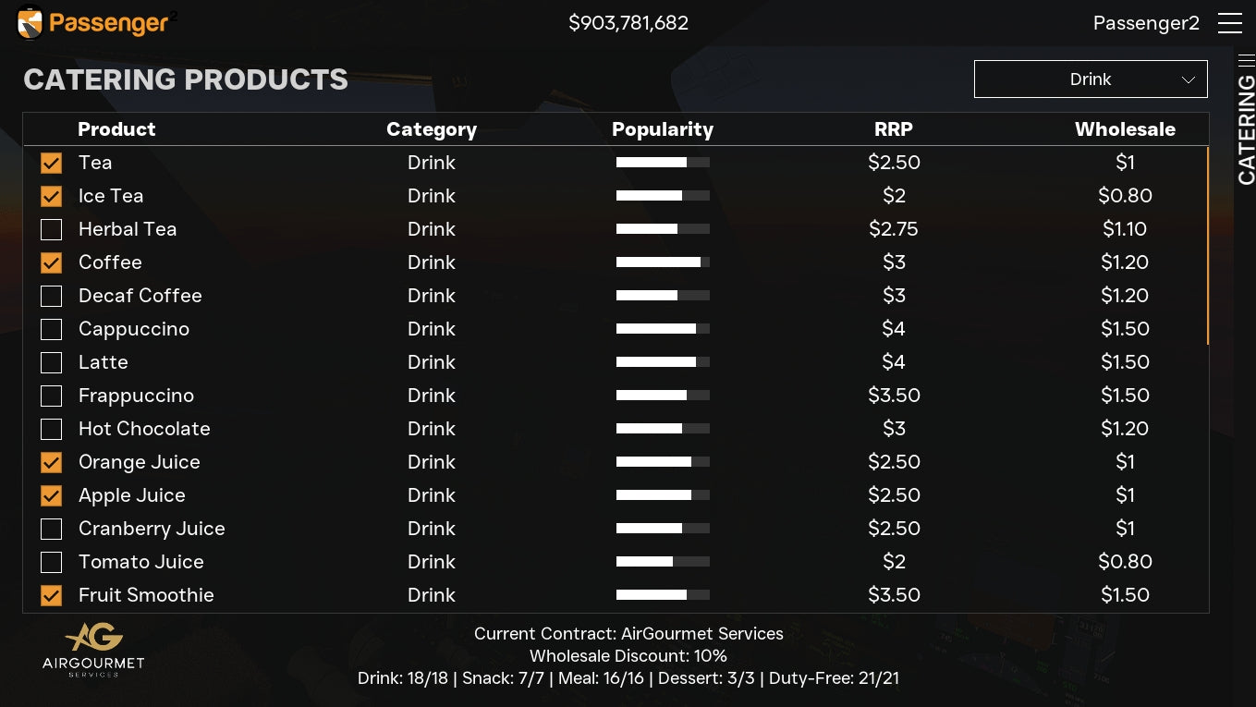Image resolution: width=1256 pixels, height=707 pixels.
Task: Click the RRP column header
Action: tap(893, 129)
